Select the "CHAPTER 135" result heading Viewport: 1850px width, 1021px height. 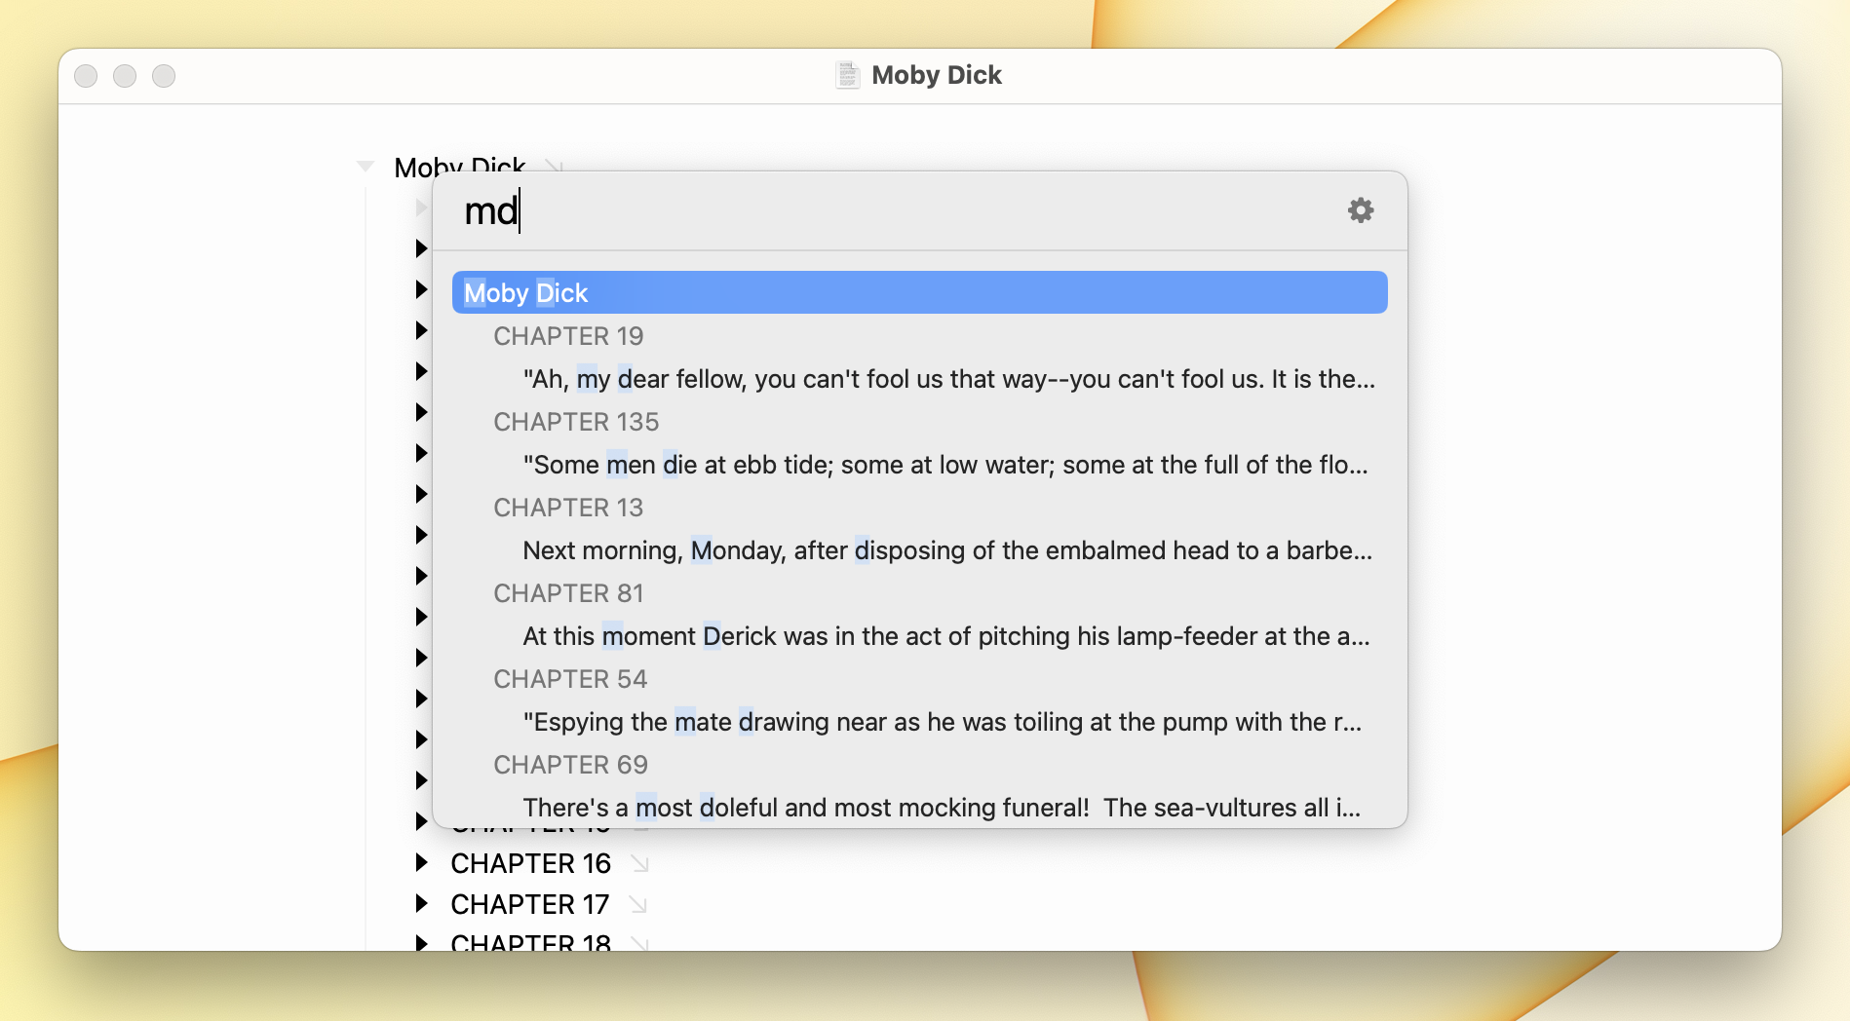pos(576,422)
